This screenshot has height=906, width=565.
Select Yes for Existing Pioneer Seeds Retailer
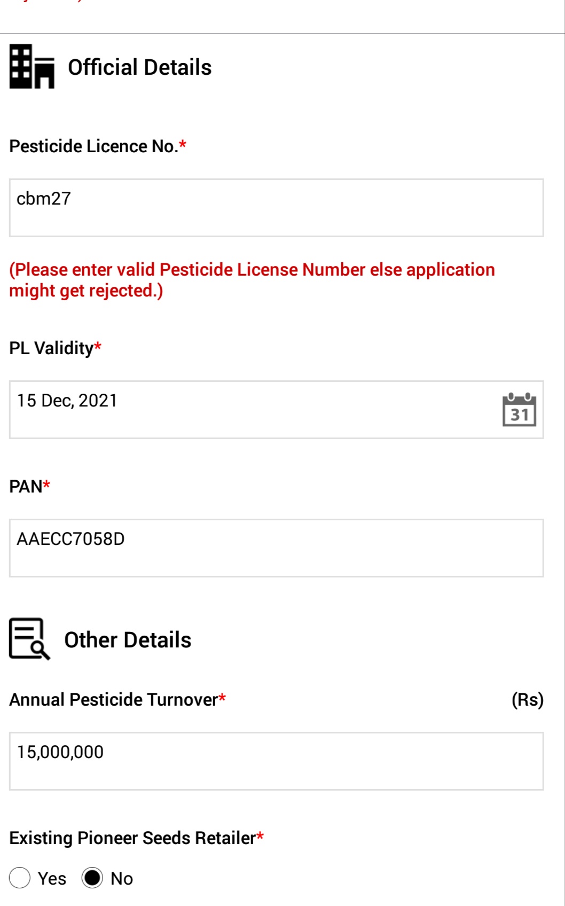point(20,878)
